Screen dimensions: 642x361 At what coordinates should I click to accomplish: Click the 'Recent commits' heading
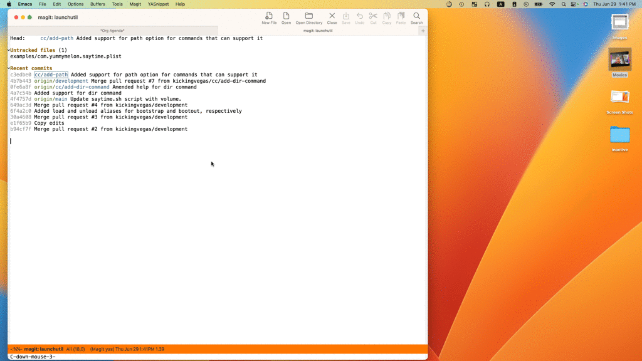click(x=31, y=68)
